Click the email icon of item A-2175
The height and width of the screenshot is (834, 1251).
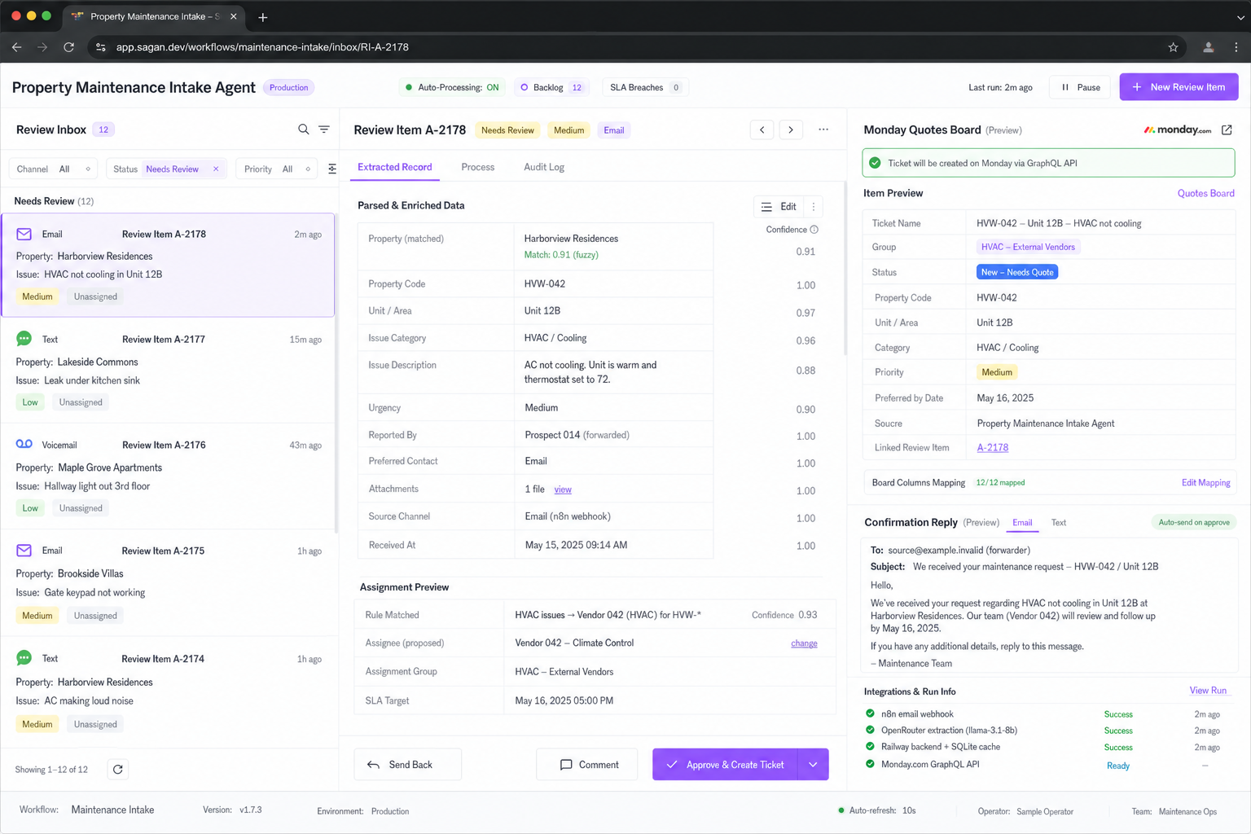click(24, 551)
